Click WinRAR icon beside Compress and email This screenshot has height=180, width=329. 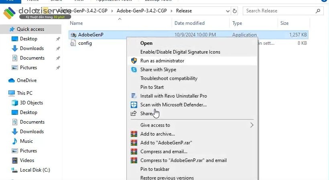tap(134, 151)
